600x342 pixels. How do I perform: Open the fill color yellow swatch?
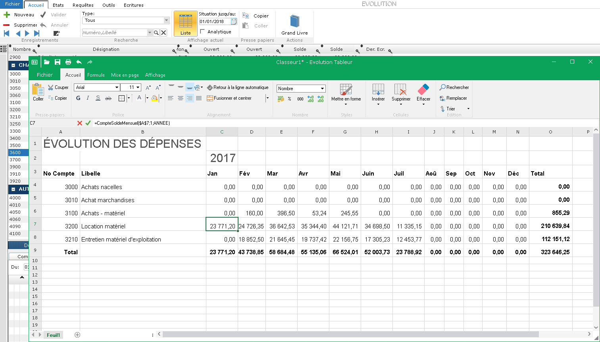(154, 98)
